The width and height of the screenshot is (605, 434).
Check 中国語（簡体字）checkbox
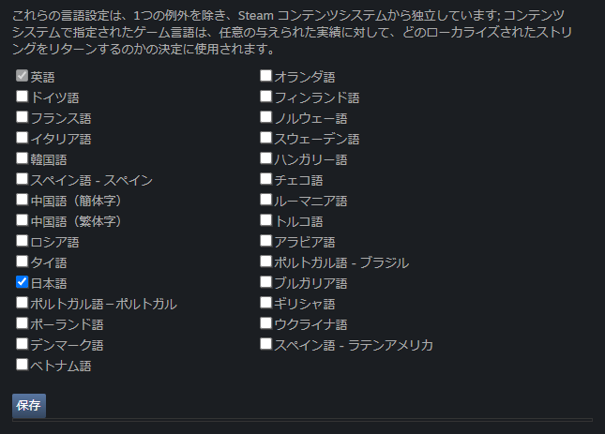22,199
